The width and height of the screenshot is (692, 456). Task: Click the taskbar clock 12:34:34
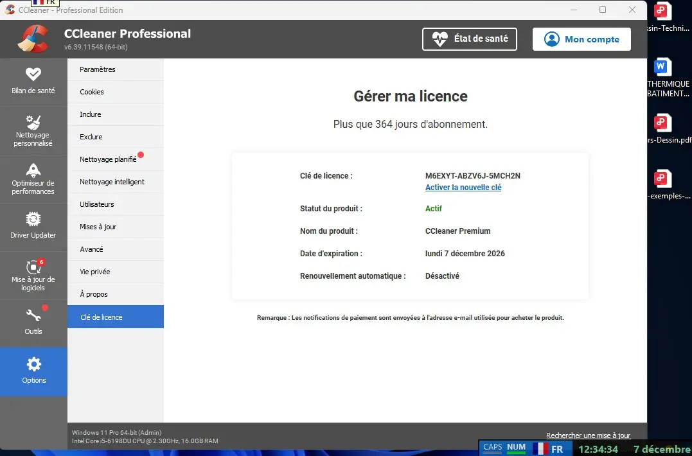tap(598, 450)
